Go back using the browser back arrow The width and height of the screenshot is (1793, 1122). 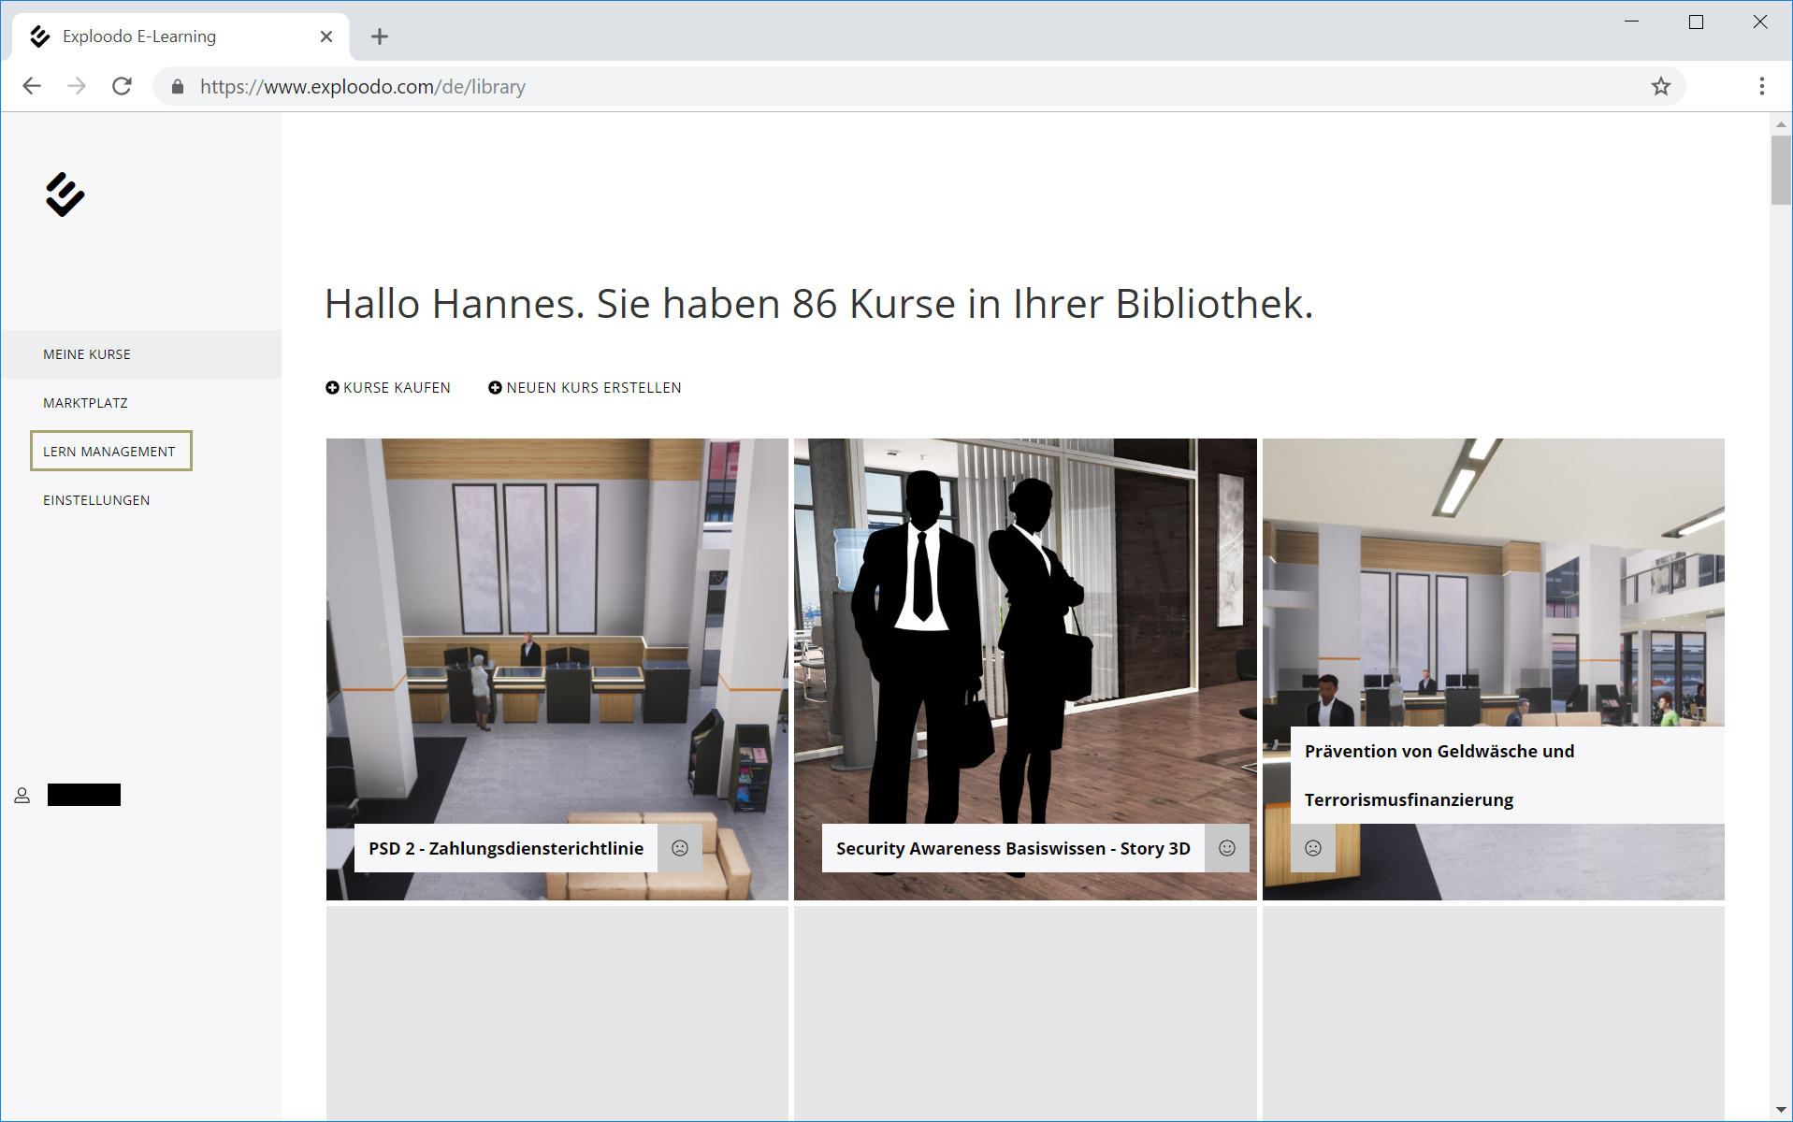click(32, 87)
